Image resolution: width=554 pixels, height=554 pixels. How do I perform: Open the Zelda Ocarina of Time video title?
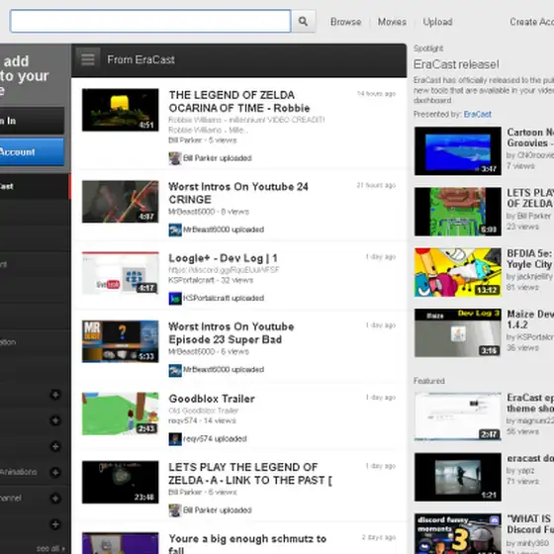239,101
